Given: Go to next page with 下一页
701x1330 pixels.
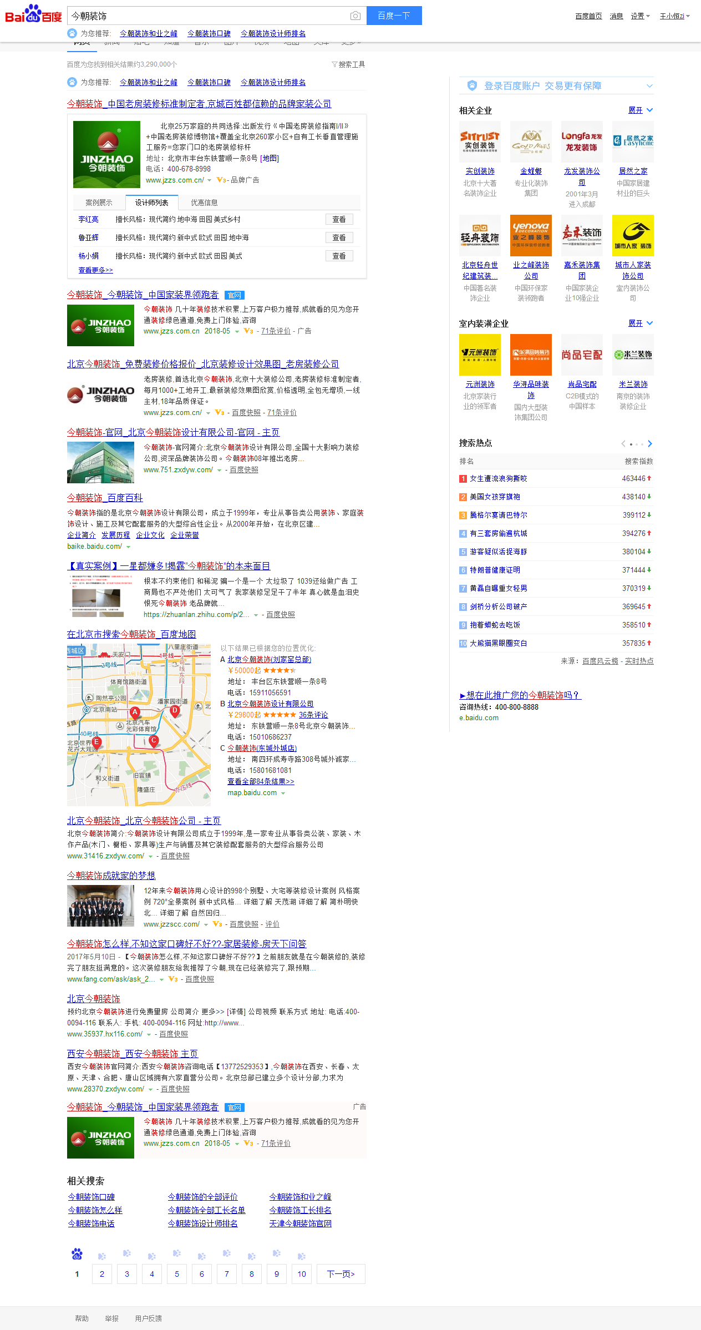Looking at the screenshot, I should pos(341,1274).
